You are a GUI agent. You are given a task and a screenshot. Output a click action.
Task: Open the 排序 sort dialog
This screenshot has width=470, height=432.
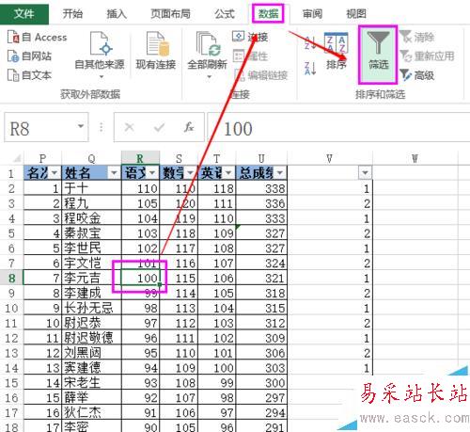coord(337,51)
